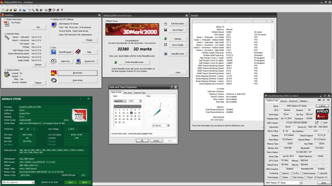Viewport: 332px width, 186px height.
Task: Toggle the DirectCompute checkbox in GPU-Z
Action: click(x=302, y=173)
